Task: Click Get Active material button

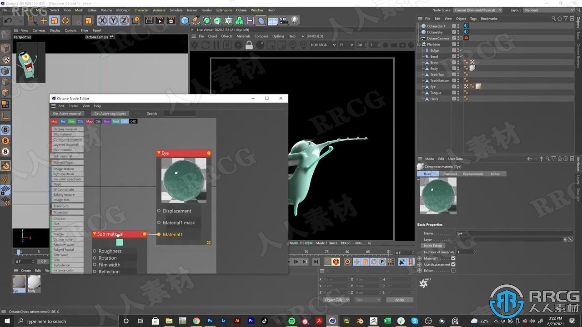Action: coord(67,114)
